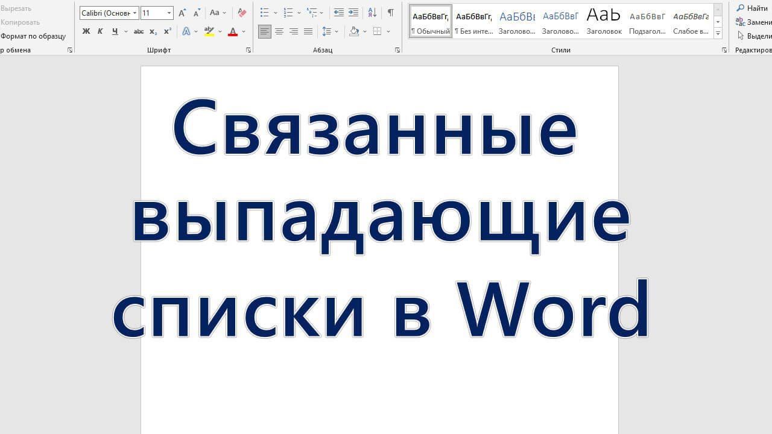Image resolution: width=772 pixels, height=434 pixels.
Task: Click the word Word in the document
Action: tap(552, 308)
